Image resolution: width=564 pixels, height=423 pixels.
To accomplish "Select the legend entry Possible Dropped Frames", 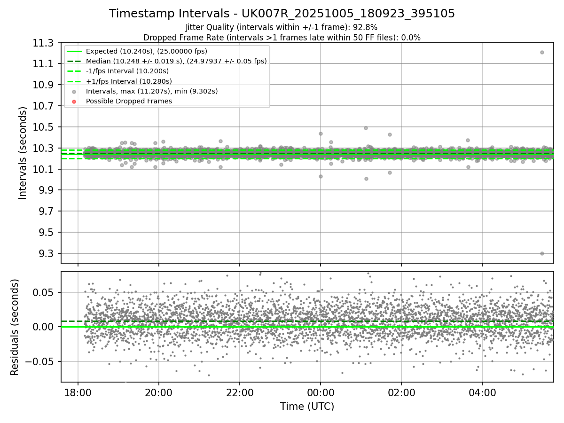I will (x=129, y=101).
